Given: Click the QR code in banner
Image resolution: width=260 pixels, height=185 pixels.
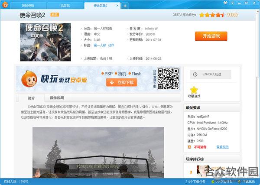Looking at the screenshot, I should (x=168, y=79).
